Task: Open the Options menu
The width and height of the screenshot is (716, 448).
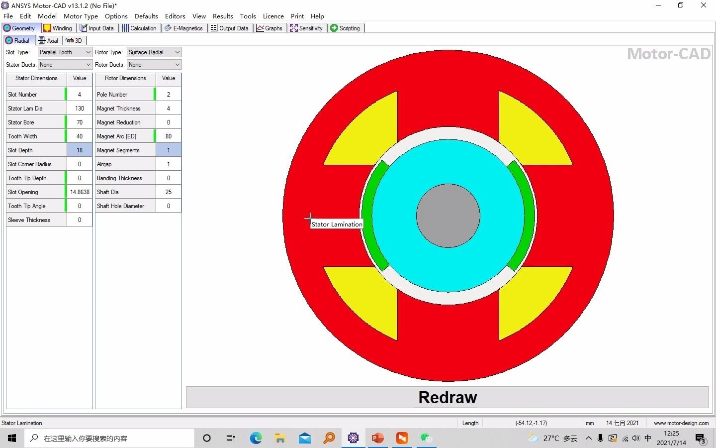Action: coord(116,16)
